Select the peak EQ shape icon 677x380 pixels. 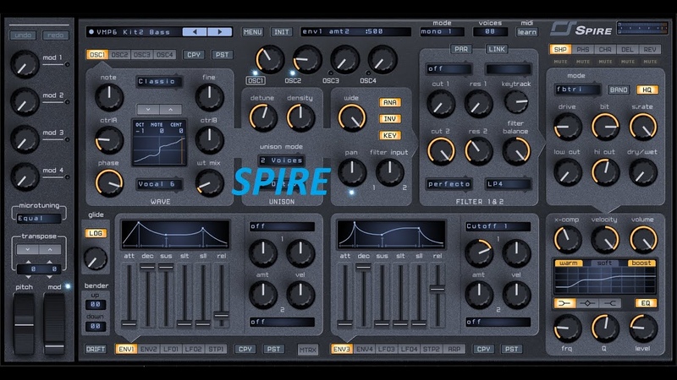(585, 302)
